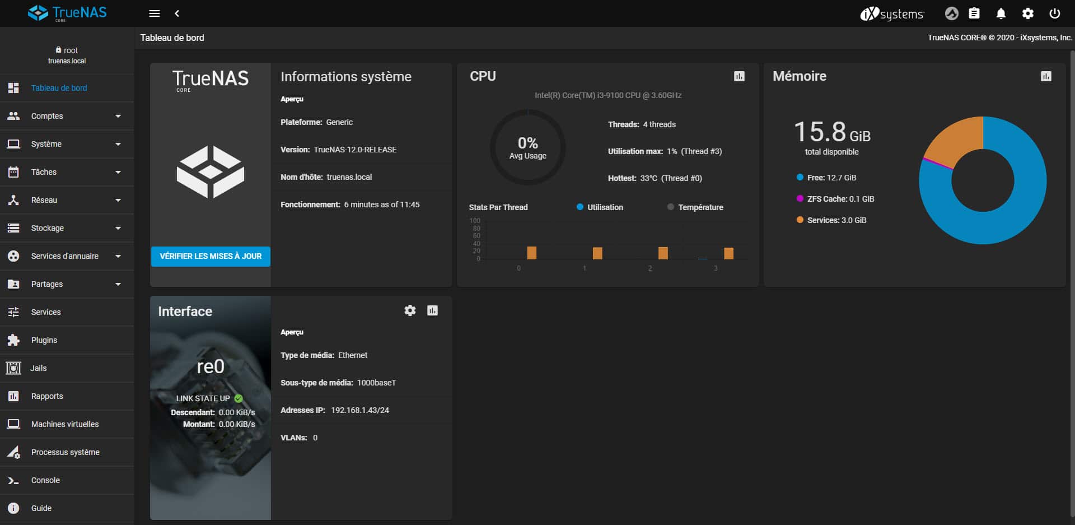Click the re0 interface image
1075x525 pixels.
tap(211, 408)
